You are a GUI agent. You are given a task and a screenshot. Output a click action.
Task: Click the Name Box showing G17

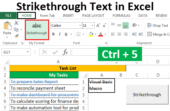point(16,52)
